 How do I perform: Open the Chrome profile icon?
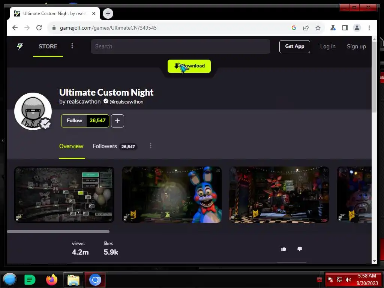(x=357, y=28)
